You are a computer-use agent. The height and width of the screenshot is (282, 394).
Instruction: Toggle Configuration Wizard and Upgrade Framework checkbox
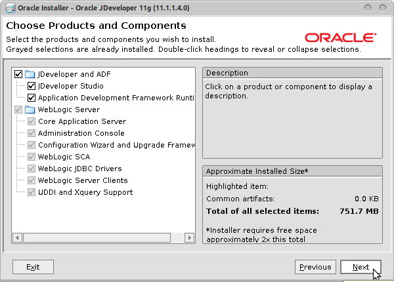(x=32, y=145)
